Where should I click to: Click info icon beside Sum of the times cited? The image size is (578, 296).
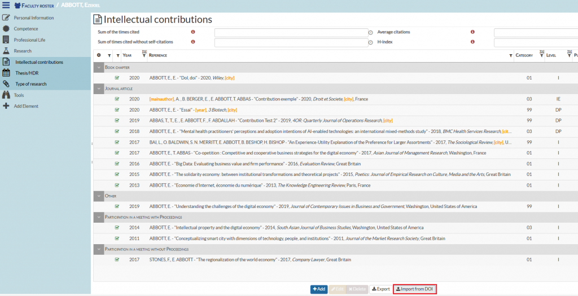click(193, 32)
